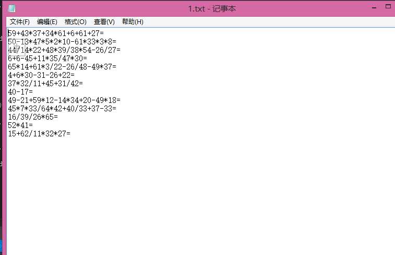
Task: Click the line 59+43*37+34*61+6+61+27=
Action: pos(56,33)
